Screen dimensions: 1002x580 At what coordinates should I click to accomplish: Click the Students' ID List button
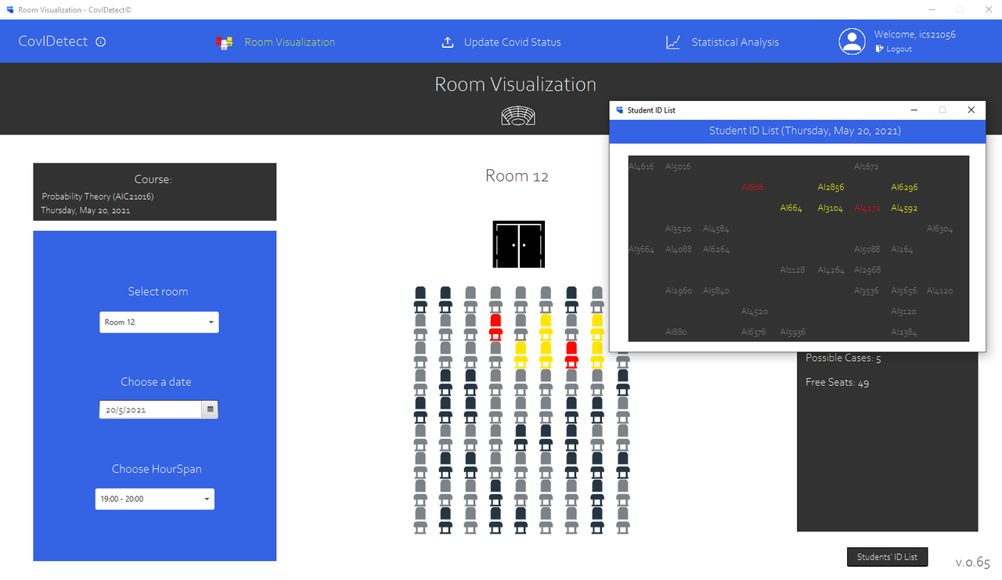click(x=887, y=557)
